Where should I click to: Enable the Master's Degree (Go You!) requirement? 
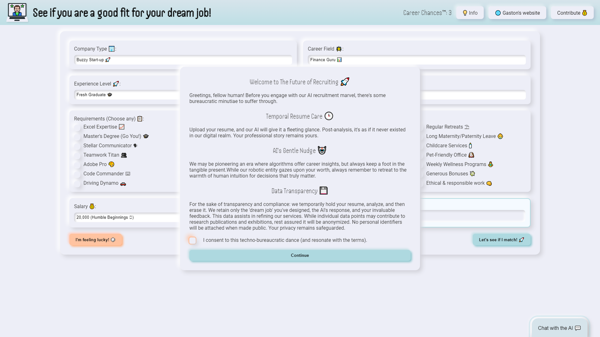77,137
